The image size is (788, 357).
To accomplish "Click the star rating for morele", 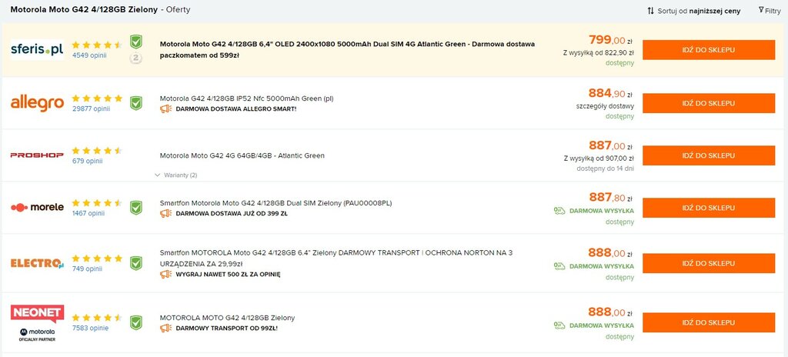I will [x=97, y=202].
